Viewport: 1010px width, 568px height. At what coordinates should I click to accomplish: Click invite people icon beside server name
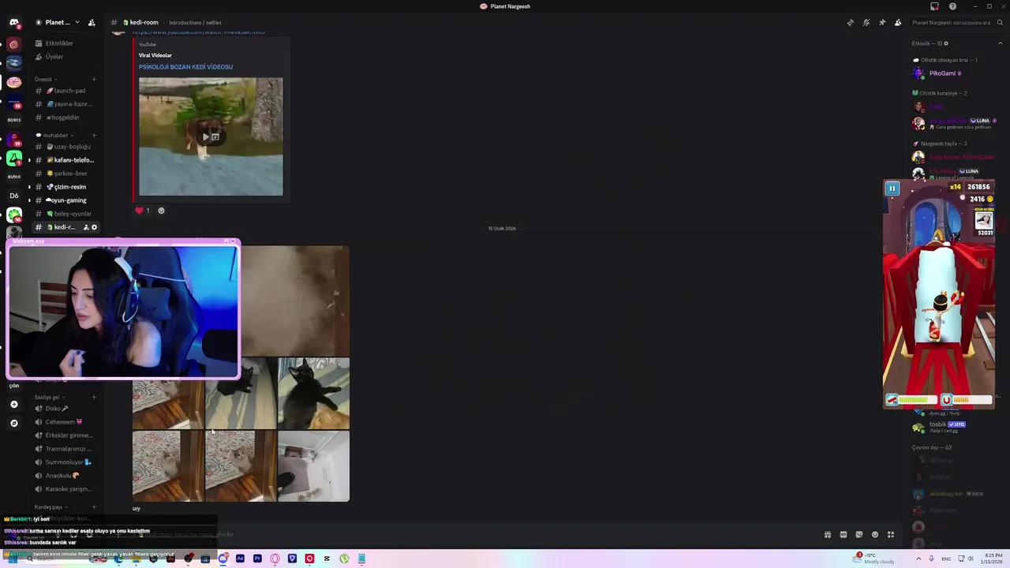click(92, 22)
